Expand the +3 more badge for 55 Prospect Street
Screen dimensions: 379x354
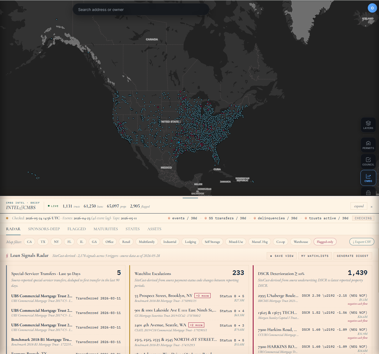click(x=202, y=296)
